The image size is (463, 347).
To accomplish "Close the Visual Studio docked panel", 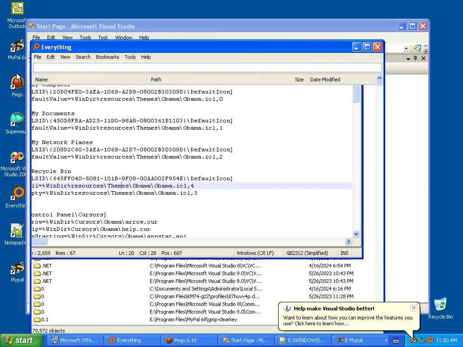I will tap(423, 58).
